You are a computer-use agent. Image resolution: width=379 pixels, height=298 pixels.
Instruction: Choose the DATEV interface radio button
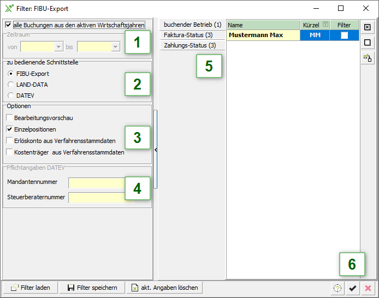tap(11, 96)
